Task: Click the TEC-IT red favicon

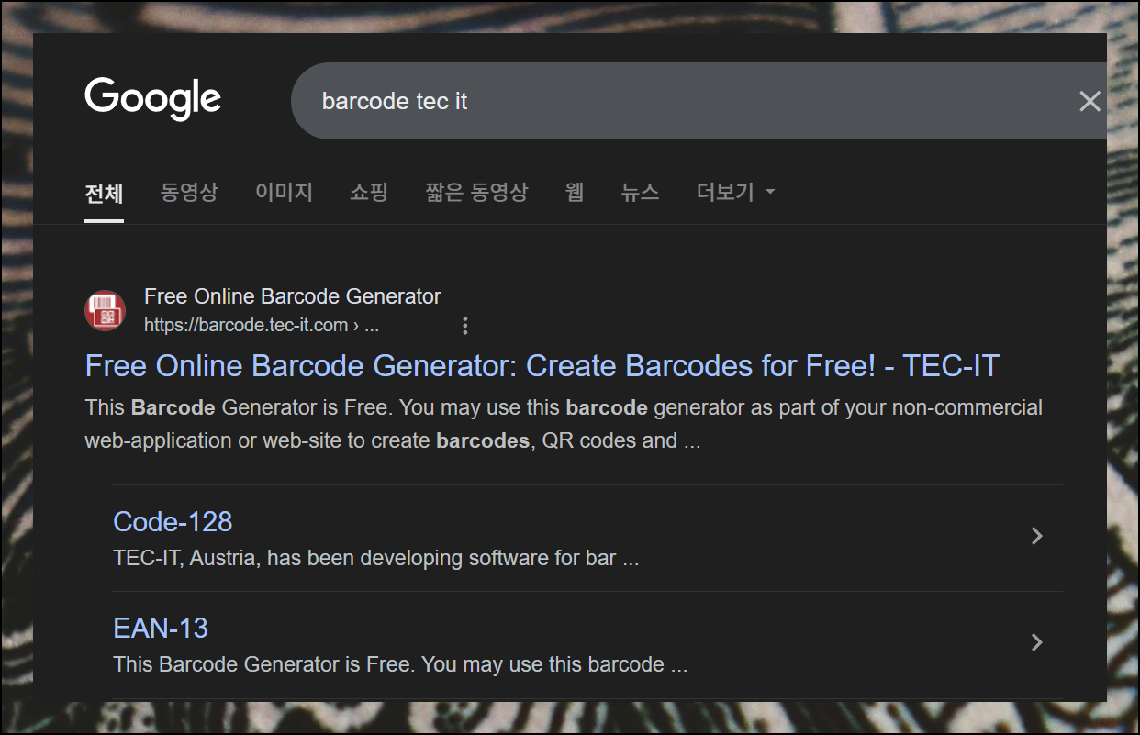Action: click(105, 310)
